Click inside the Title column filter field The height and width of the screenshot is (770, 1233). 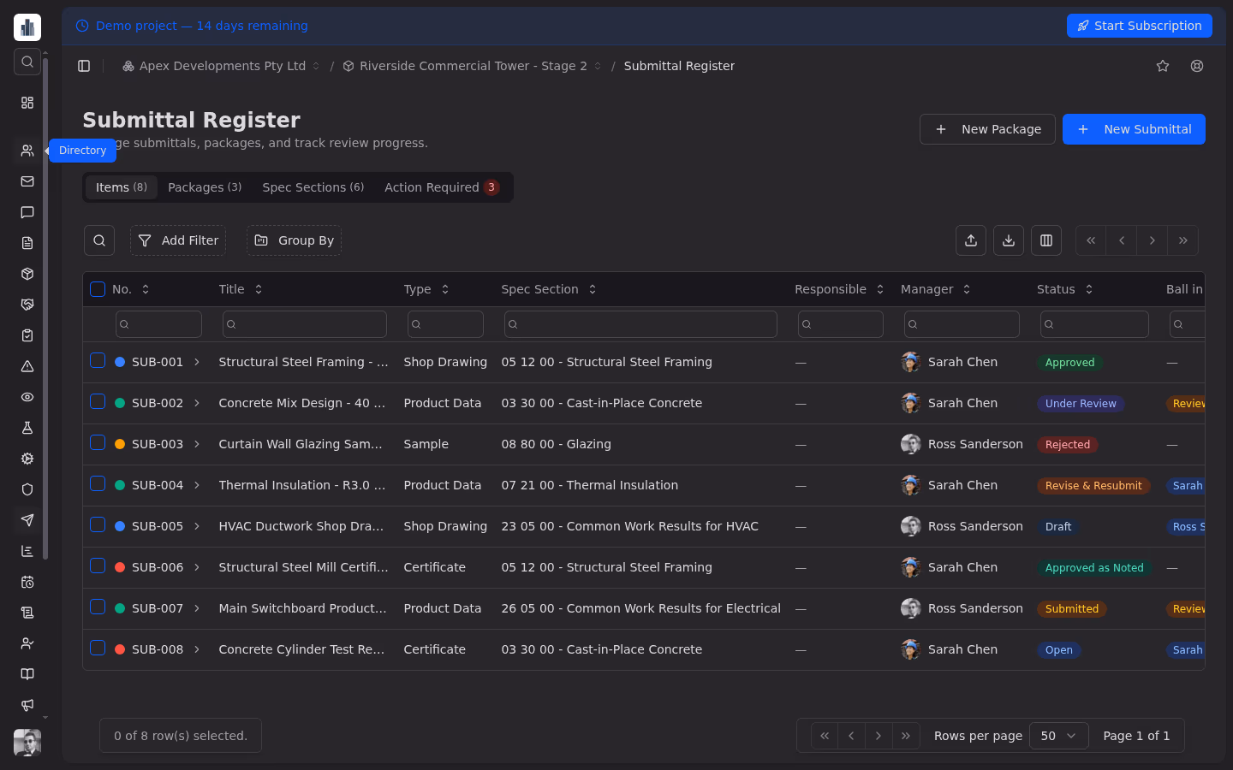(x=304, y=324)
